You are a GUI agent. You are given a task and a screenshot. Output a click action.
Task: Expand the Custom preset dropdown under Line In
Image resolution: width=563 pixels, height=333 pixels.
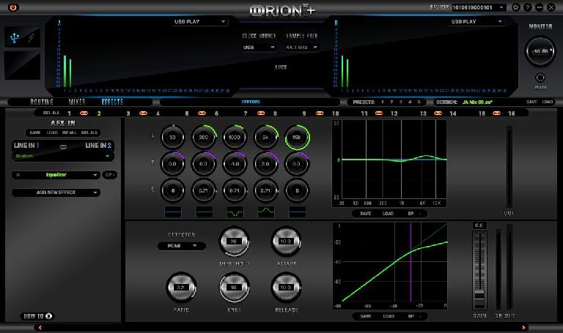(63, 157)
